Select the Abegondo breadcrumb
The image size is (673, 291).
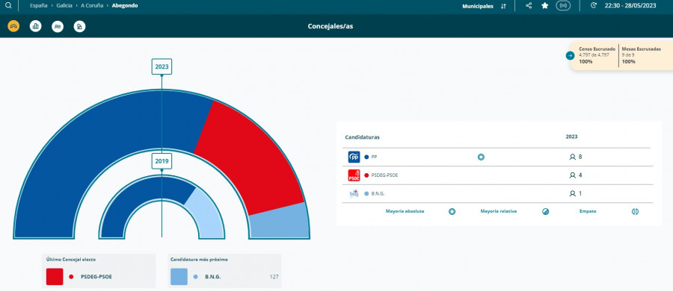(125, 5)
